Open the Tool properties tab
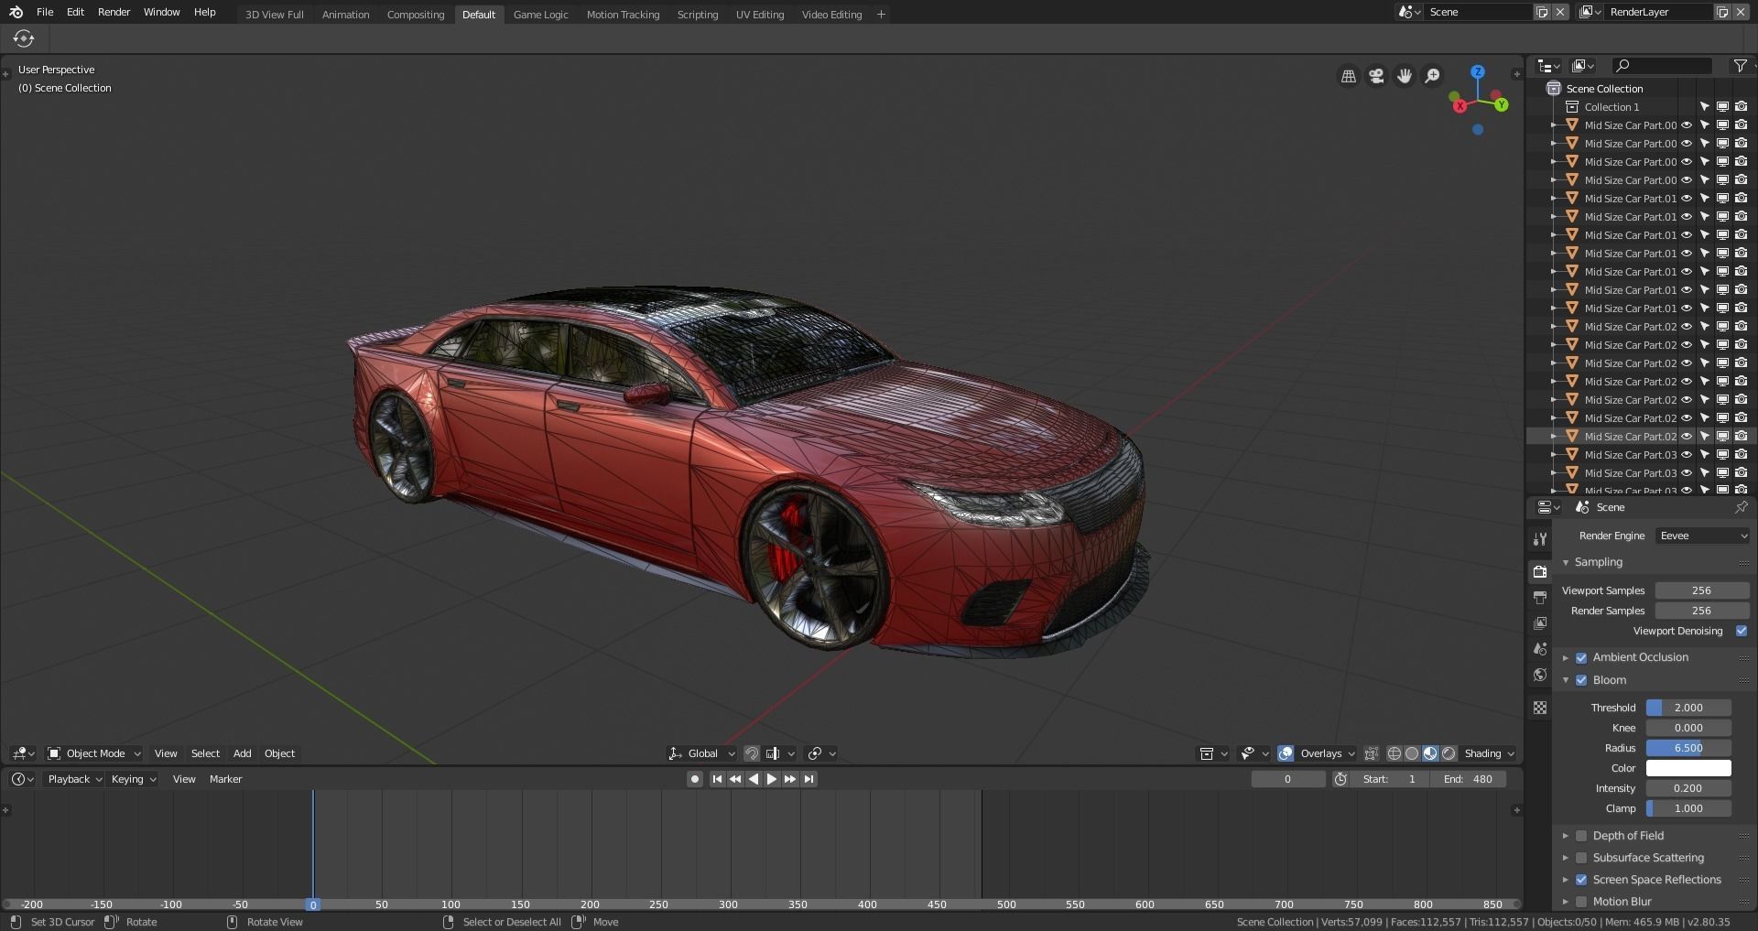Screen dimensions: 1758x931 coord(1540,538)
